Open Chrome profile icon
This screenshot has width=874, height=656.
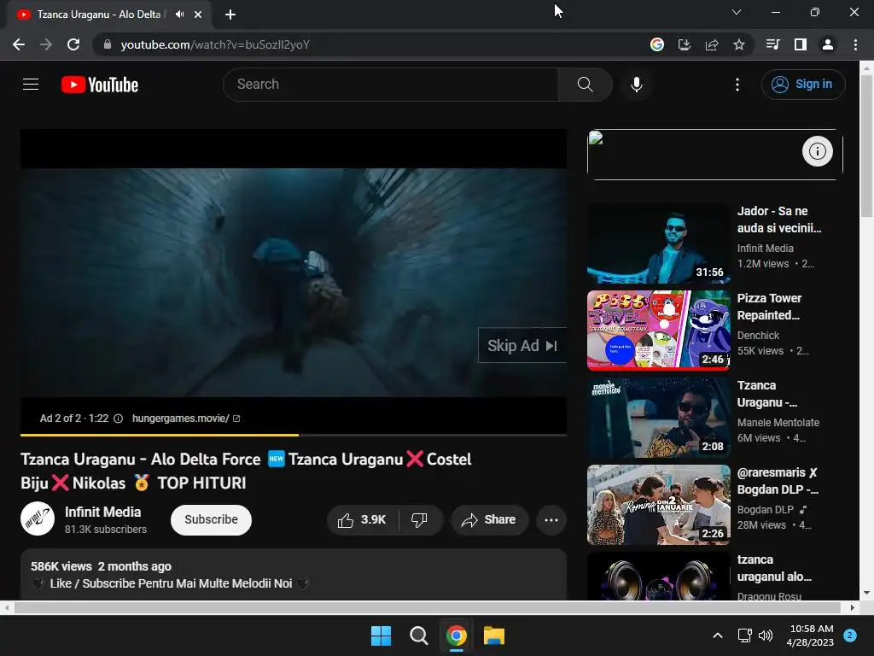(x=828, y=44)
